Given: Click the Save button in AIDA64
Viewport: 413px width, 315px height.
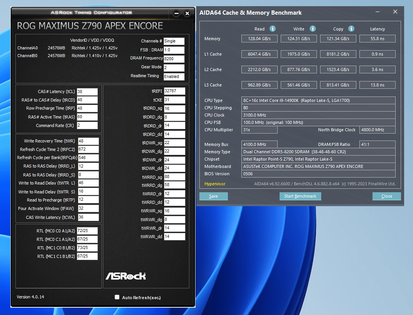Looking at the screenshot, I should 213,196.
